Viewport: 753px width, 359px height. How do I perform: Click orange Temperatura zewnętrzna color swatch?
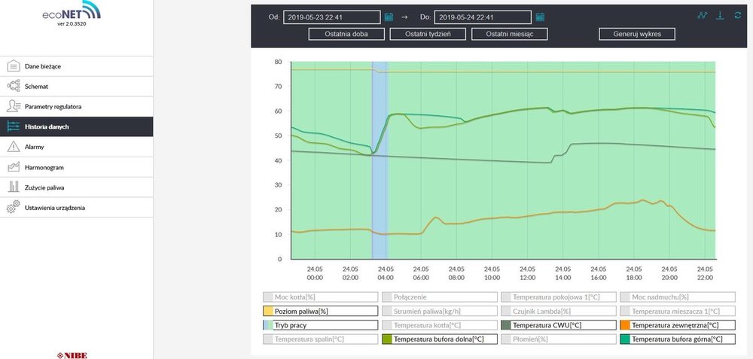tap(624, 325)
